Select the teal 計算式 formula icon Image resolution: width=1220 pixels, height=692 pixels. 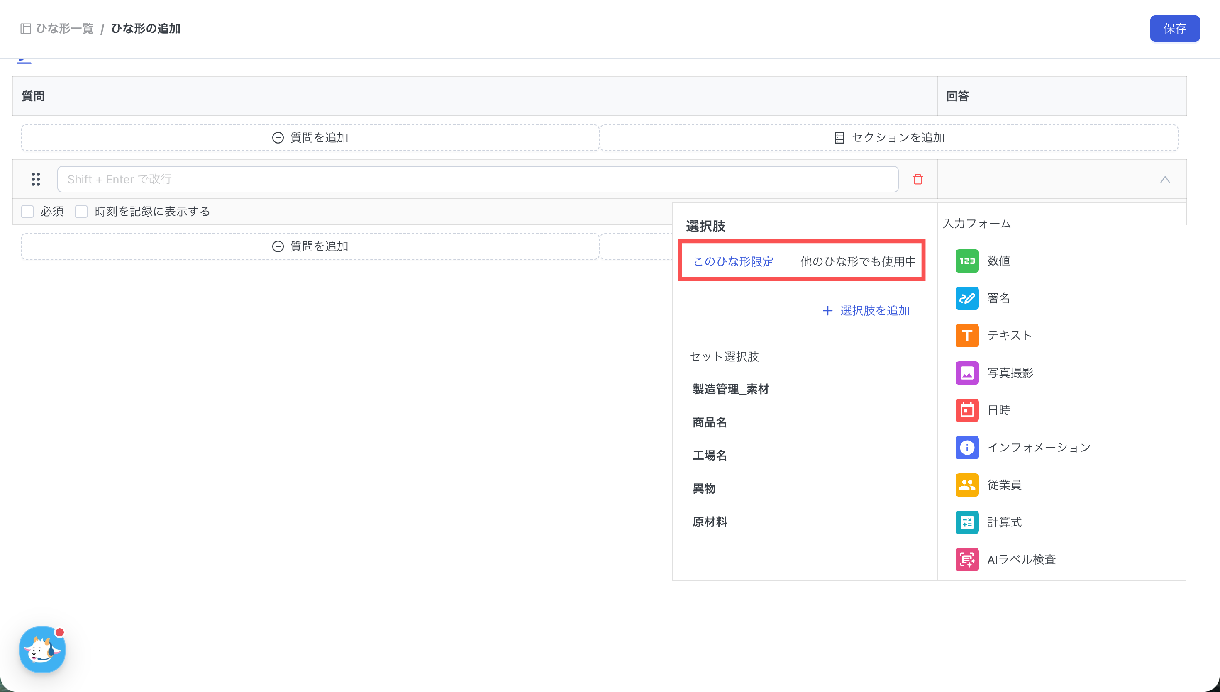[967, 522]
